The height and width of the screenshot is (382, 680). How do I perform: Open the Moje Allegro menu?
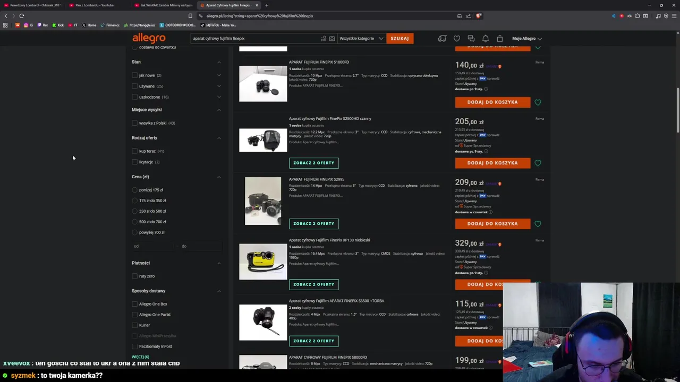click(527, 38)
